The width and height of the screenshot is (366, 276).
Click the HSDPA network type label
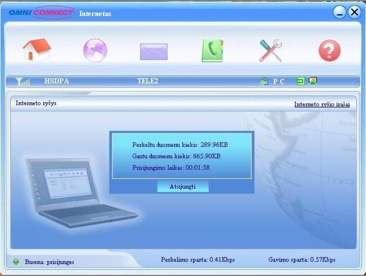56,82
